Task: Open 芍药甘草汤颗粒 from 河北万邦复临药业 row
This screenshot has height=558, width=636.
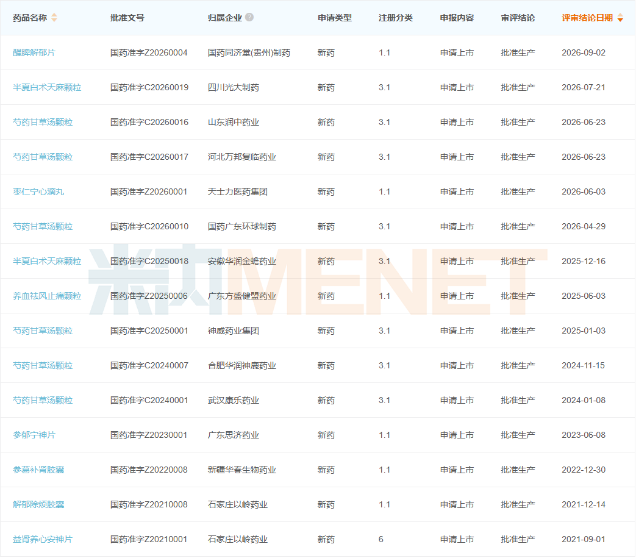Action: [x=43, y=157]
